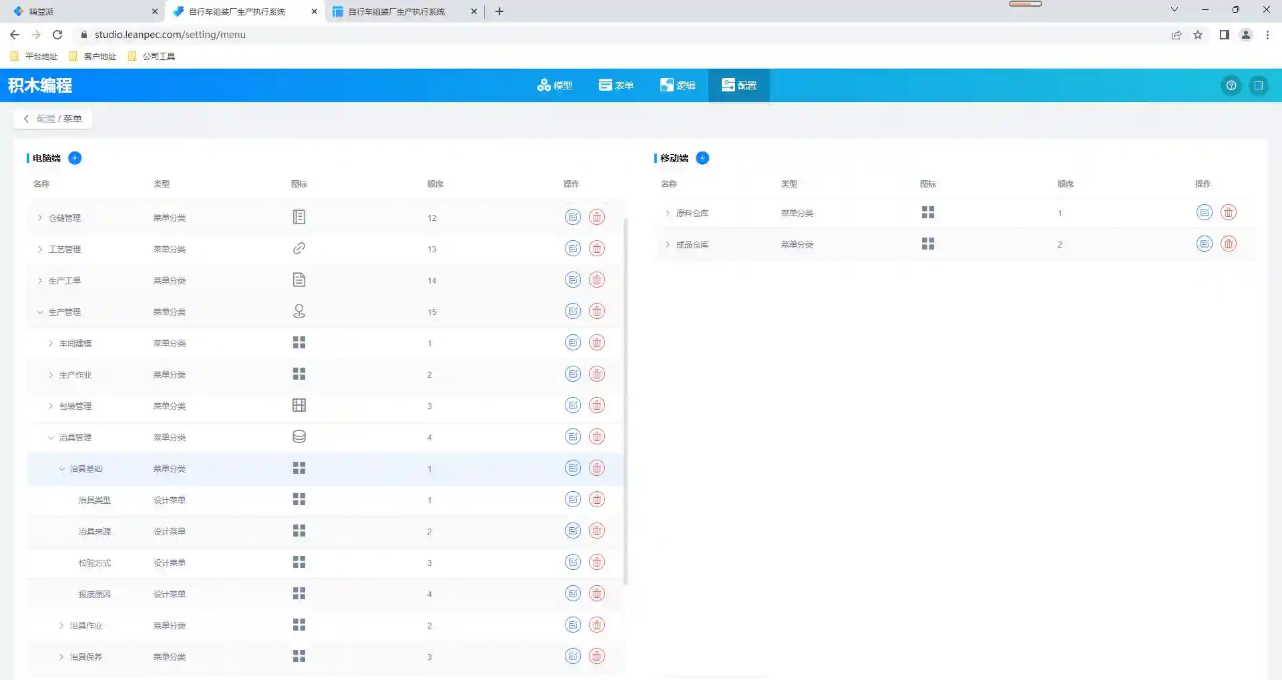Add a new 移动端 menu with plus icon
Viewport: 1282px width, 680px height.
pos(702,158)
